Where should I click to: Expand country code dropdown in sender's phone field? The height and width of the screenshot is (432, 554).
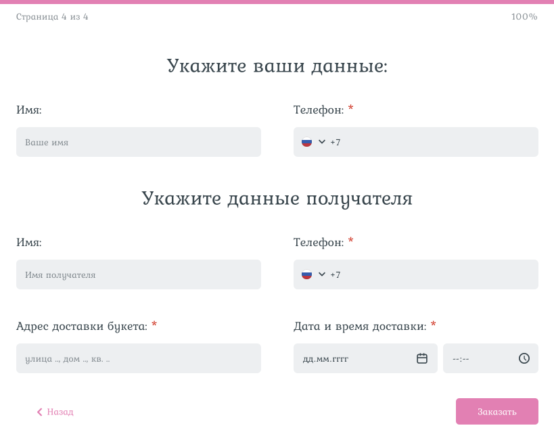(x=321, y=142)
